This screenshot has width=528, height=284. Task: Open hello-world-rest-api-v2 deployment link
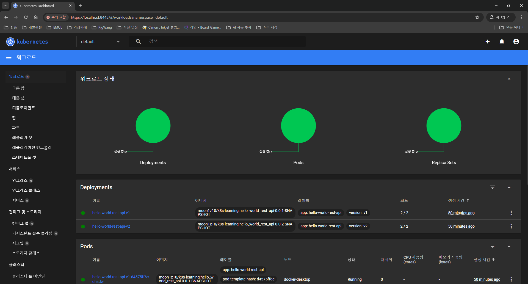coord(111,226)
